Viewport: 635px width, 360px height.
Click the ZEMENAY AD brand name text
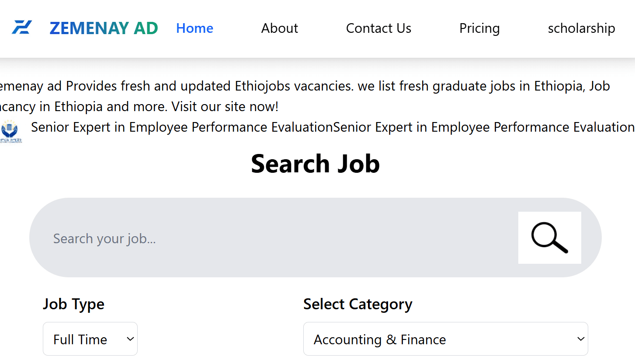pyautogui.click(x=104, y=28)
